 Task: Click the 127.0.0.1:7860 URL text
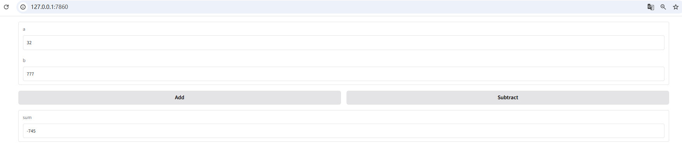tap(49, 7)
